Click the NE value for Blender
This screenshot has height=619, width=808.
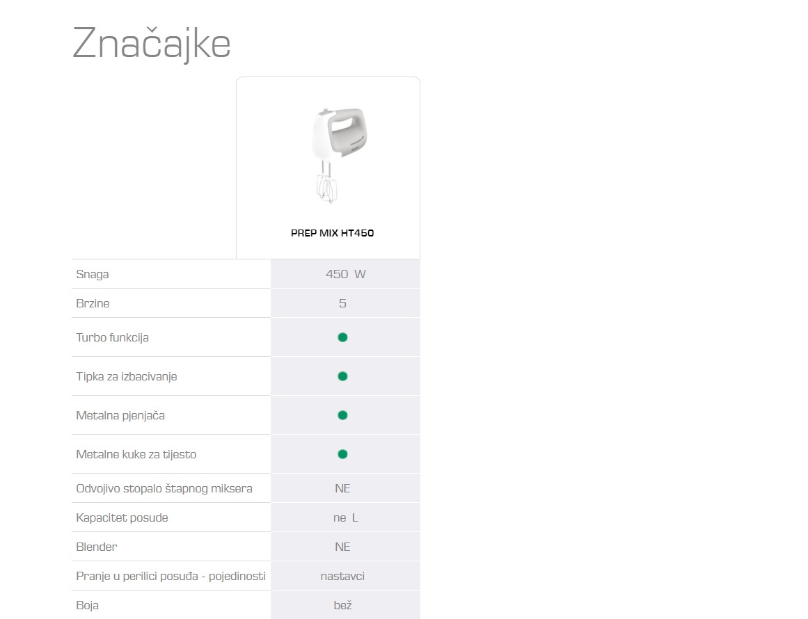[342, 547]
